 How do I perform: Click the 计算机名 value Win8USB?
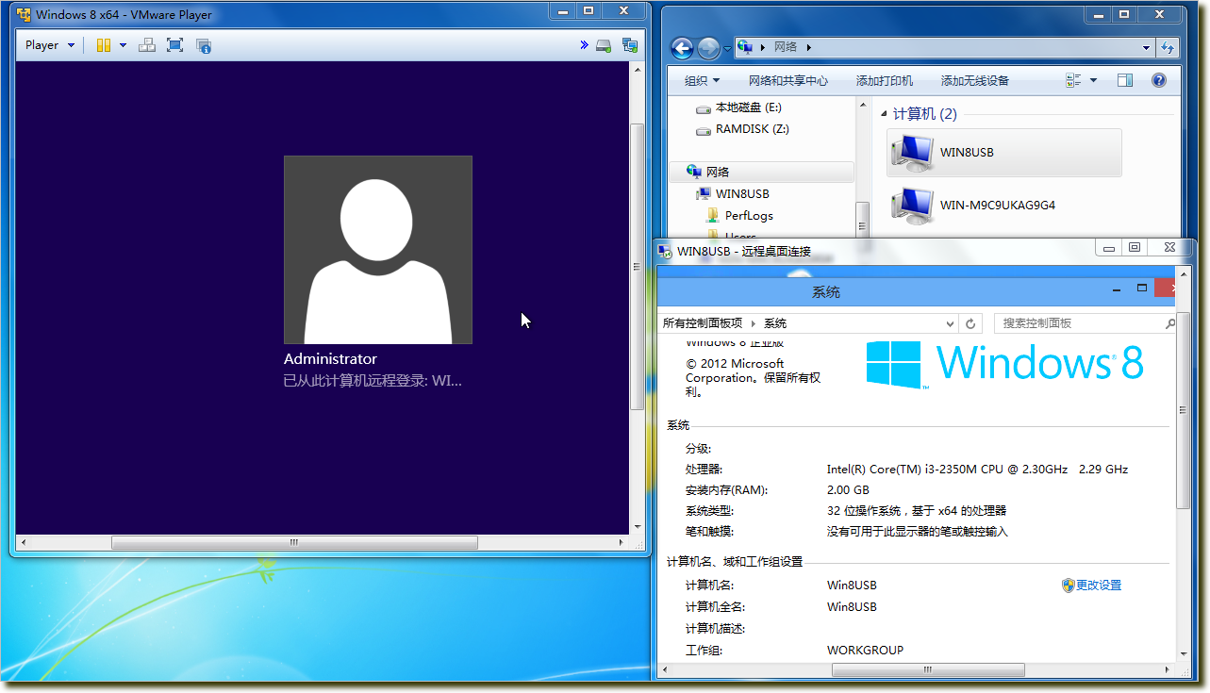[852, 586]
